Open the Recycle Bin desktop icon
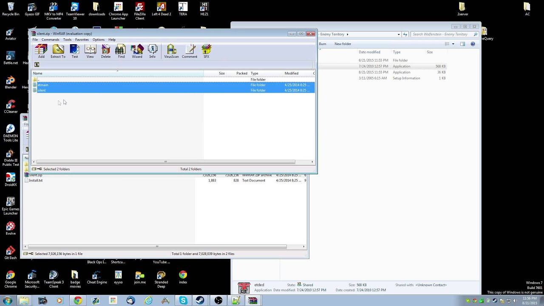544x306 pixels. (11, 9)
